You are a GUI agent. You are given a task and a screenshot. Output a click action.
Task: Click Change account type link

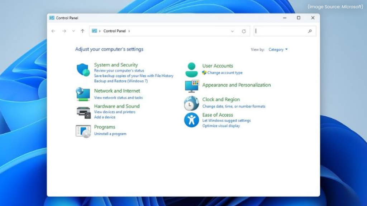225,73
